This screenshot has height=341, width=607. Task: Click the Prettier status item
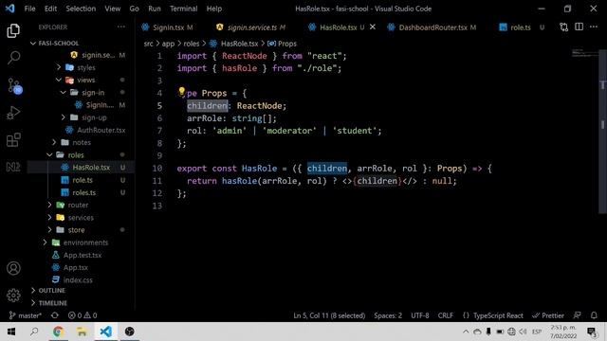click(x=548, y=315)
